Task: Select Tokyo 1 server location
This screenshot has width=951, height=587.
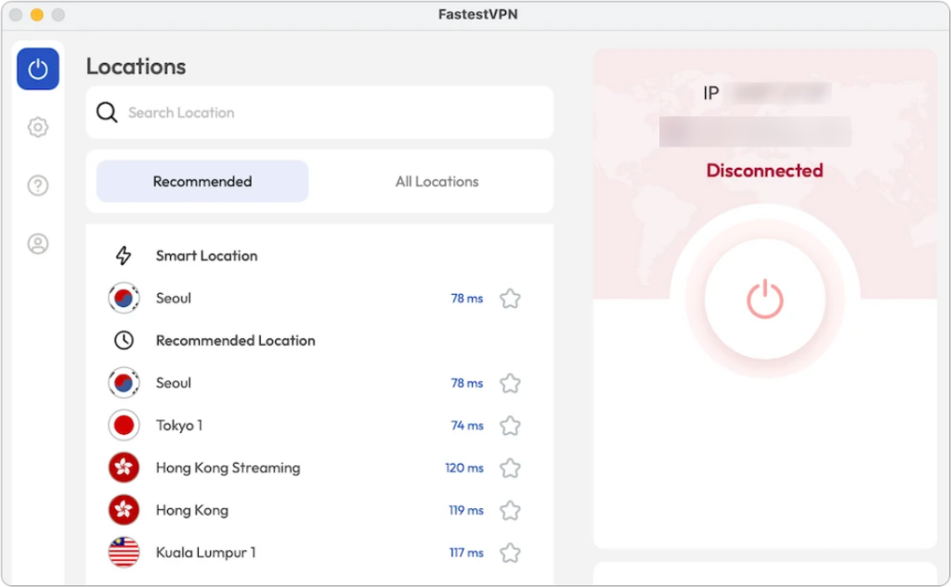Action: click(x=179, y=426)
